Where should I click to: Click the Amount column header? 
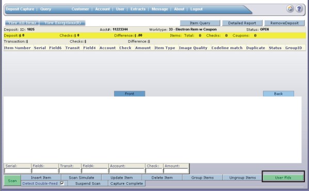click(143, 48)
